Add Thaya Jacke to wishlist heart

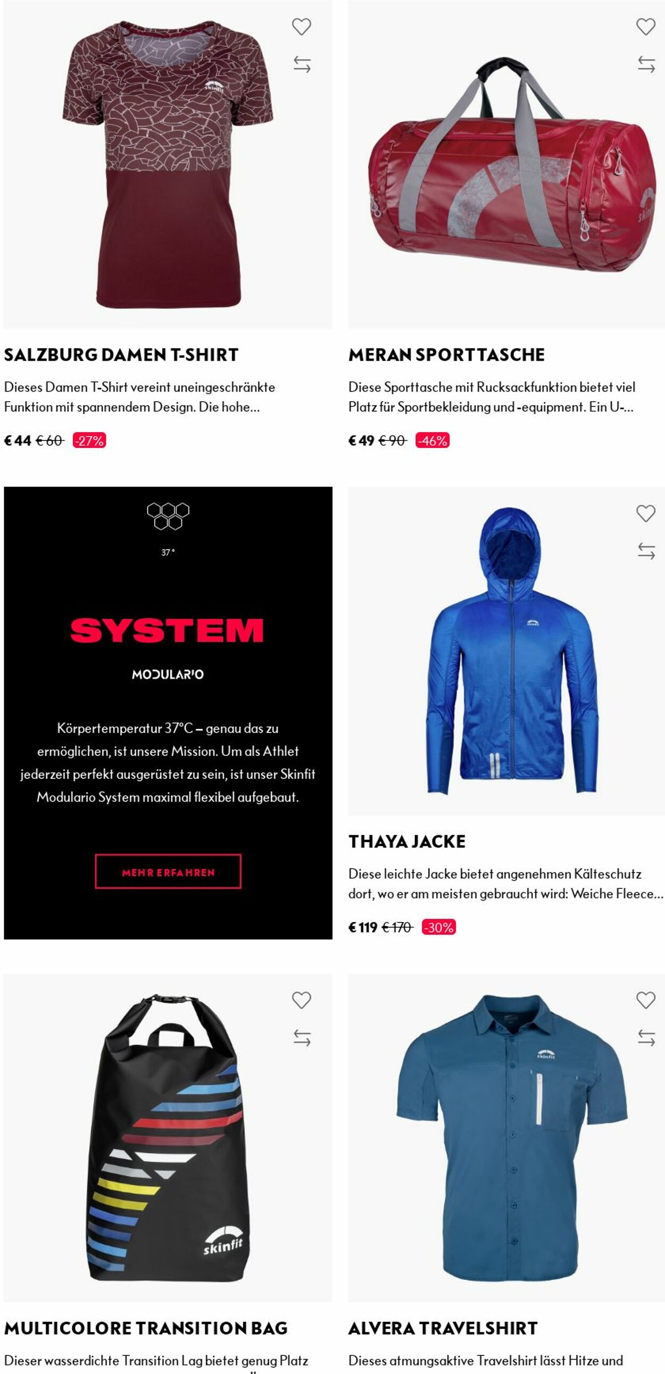point(646,514)
